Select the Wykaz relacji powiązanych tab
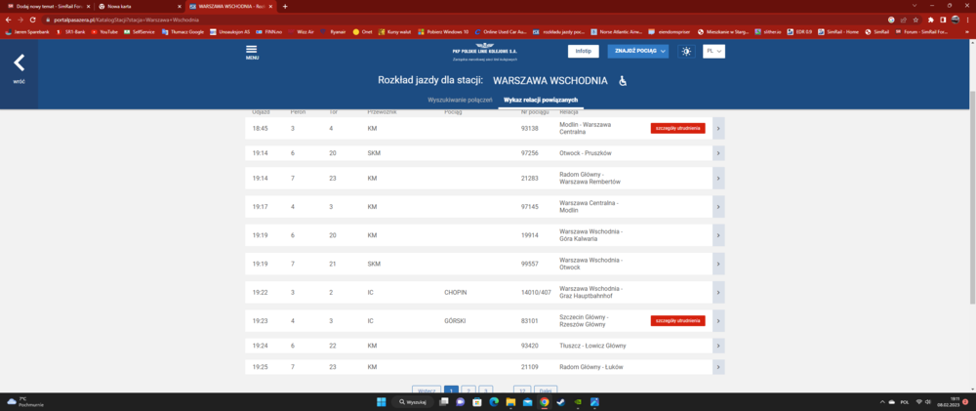Viewport: 976px width, 411px height. [x=541, y=101]
